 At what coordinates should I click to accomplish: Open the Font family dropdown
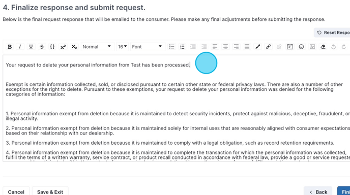148,47
